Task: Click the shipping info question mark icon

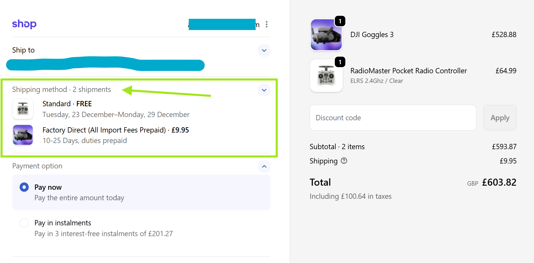Action: (x=344, y=161)
